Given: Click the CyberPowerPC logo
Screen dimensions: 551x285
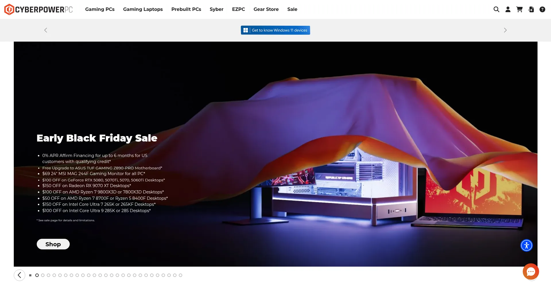Looking at the screenshot, I should click(x=38, y=9).
